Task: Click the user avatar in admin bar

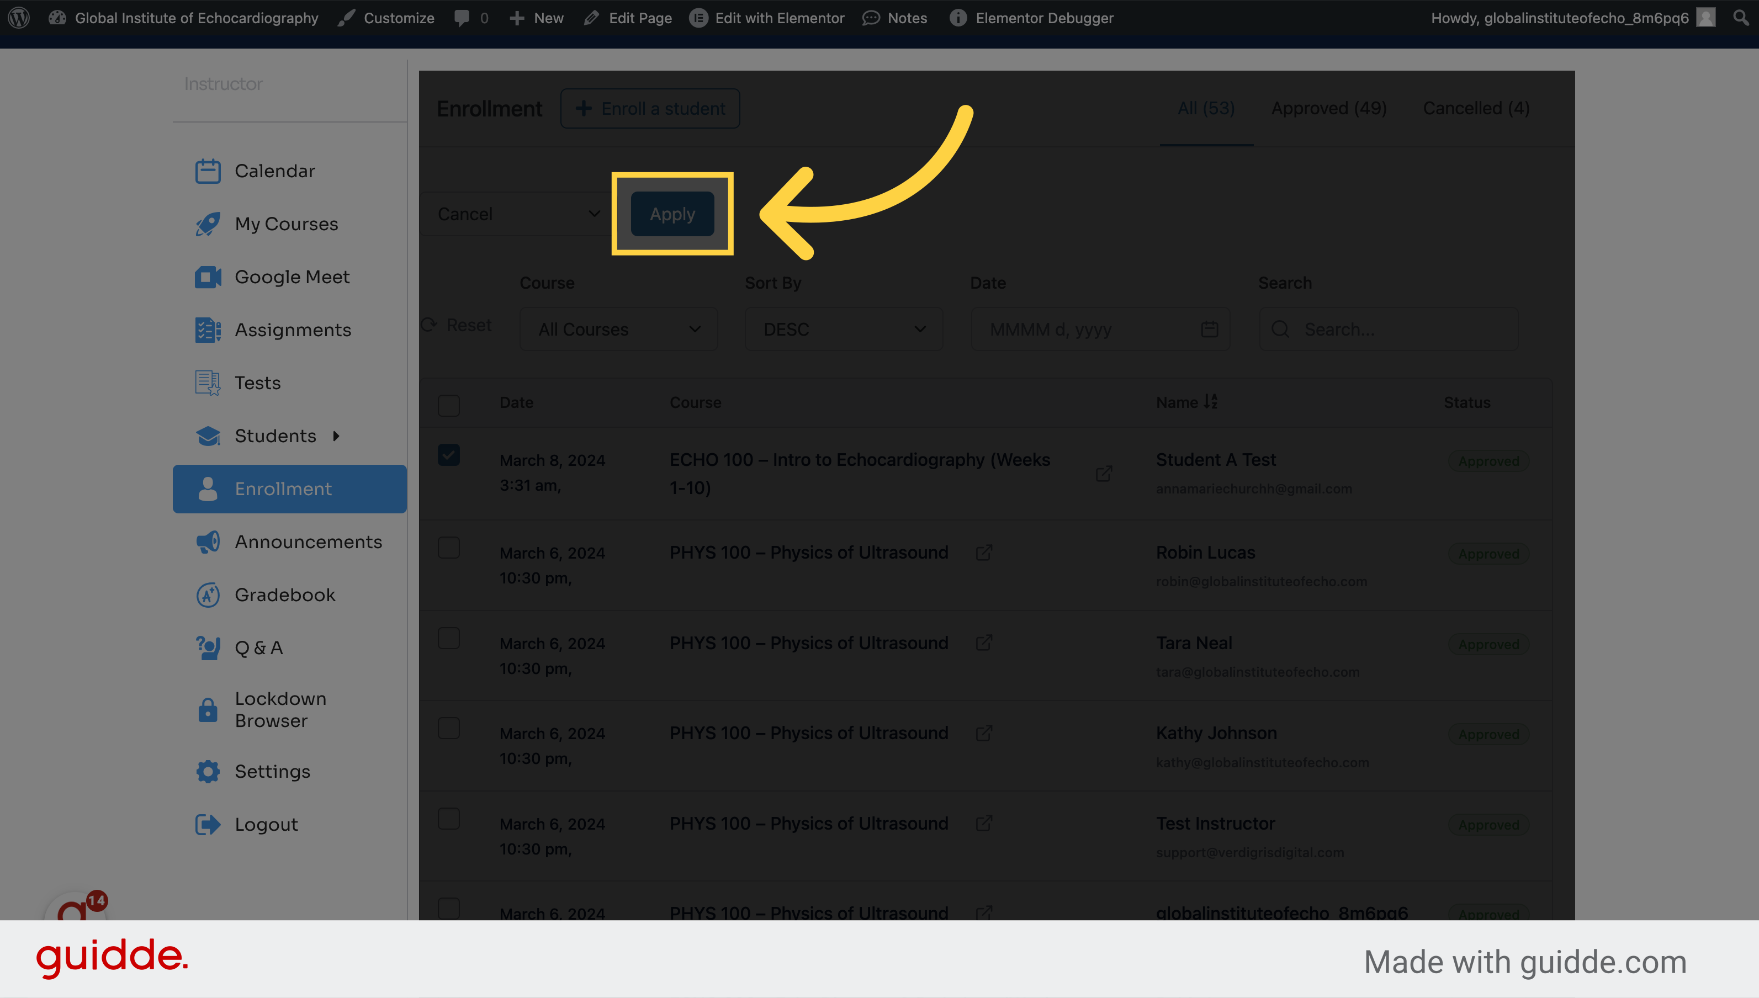Action: click(1706, 18)
